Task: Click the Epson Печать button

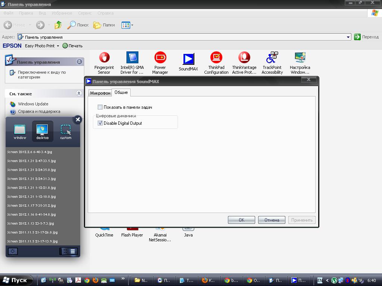Action: coord(73,46)
